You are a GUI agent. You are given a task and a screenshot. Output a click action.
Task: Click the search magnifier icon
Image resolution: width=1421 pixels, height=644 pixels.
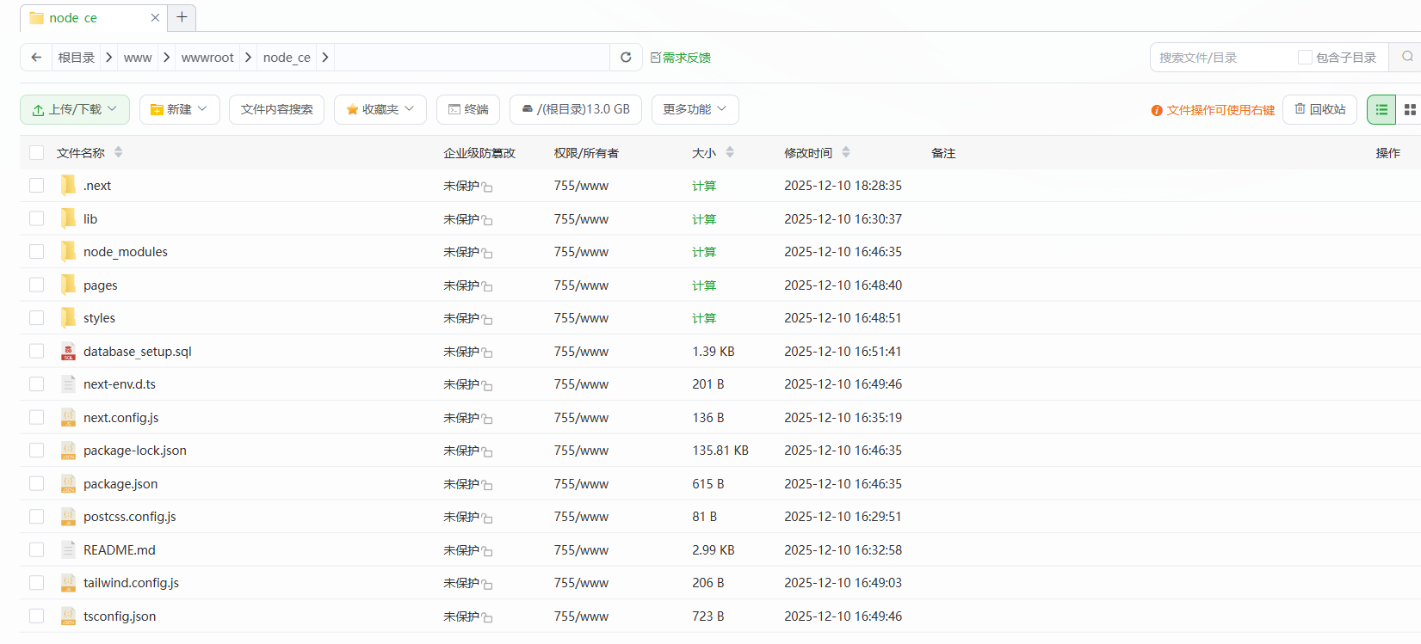[x=1407, y=57]
